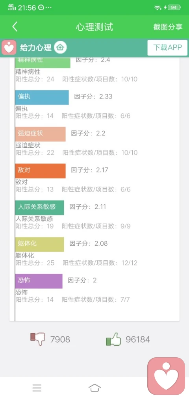Screen dimensions: 189x399
Task: Open the bottom navigation menu icon
Action: point(37,388)
